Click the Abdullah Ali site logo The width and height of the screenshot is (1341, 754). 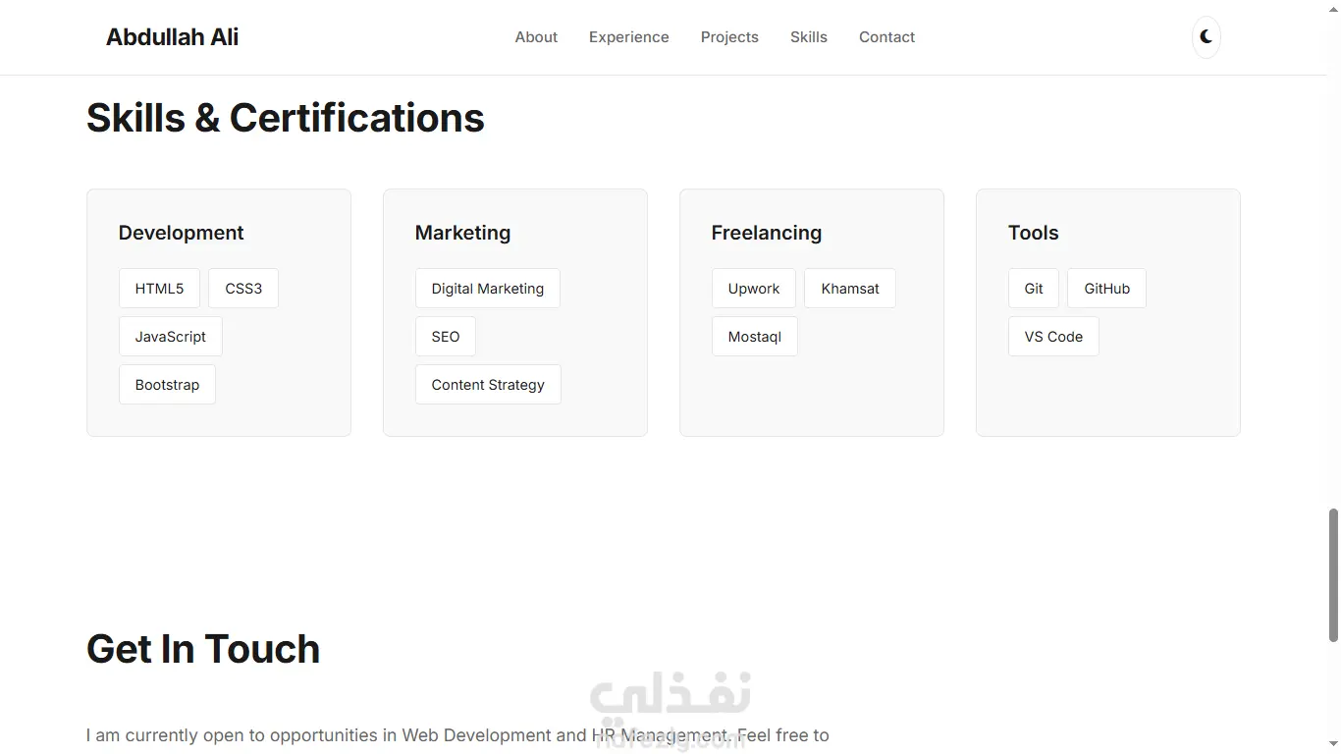(173, 37)
